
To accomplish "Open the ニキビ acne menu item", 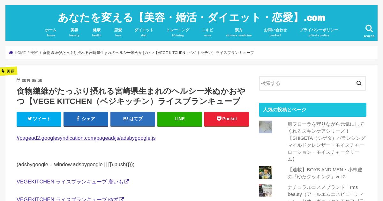I will tap(207, 32).
